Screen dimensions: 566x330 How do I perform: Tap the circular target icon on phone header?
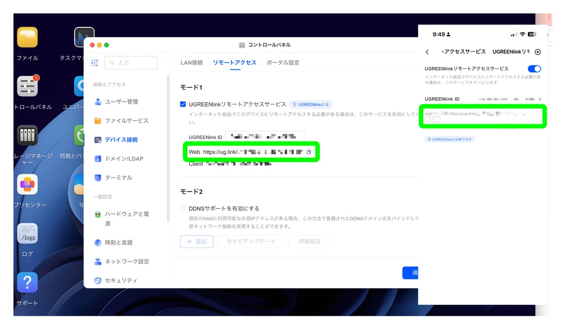click(x=538, y=52)
